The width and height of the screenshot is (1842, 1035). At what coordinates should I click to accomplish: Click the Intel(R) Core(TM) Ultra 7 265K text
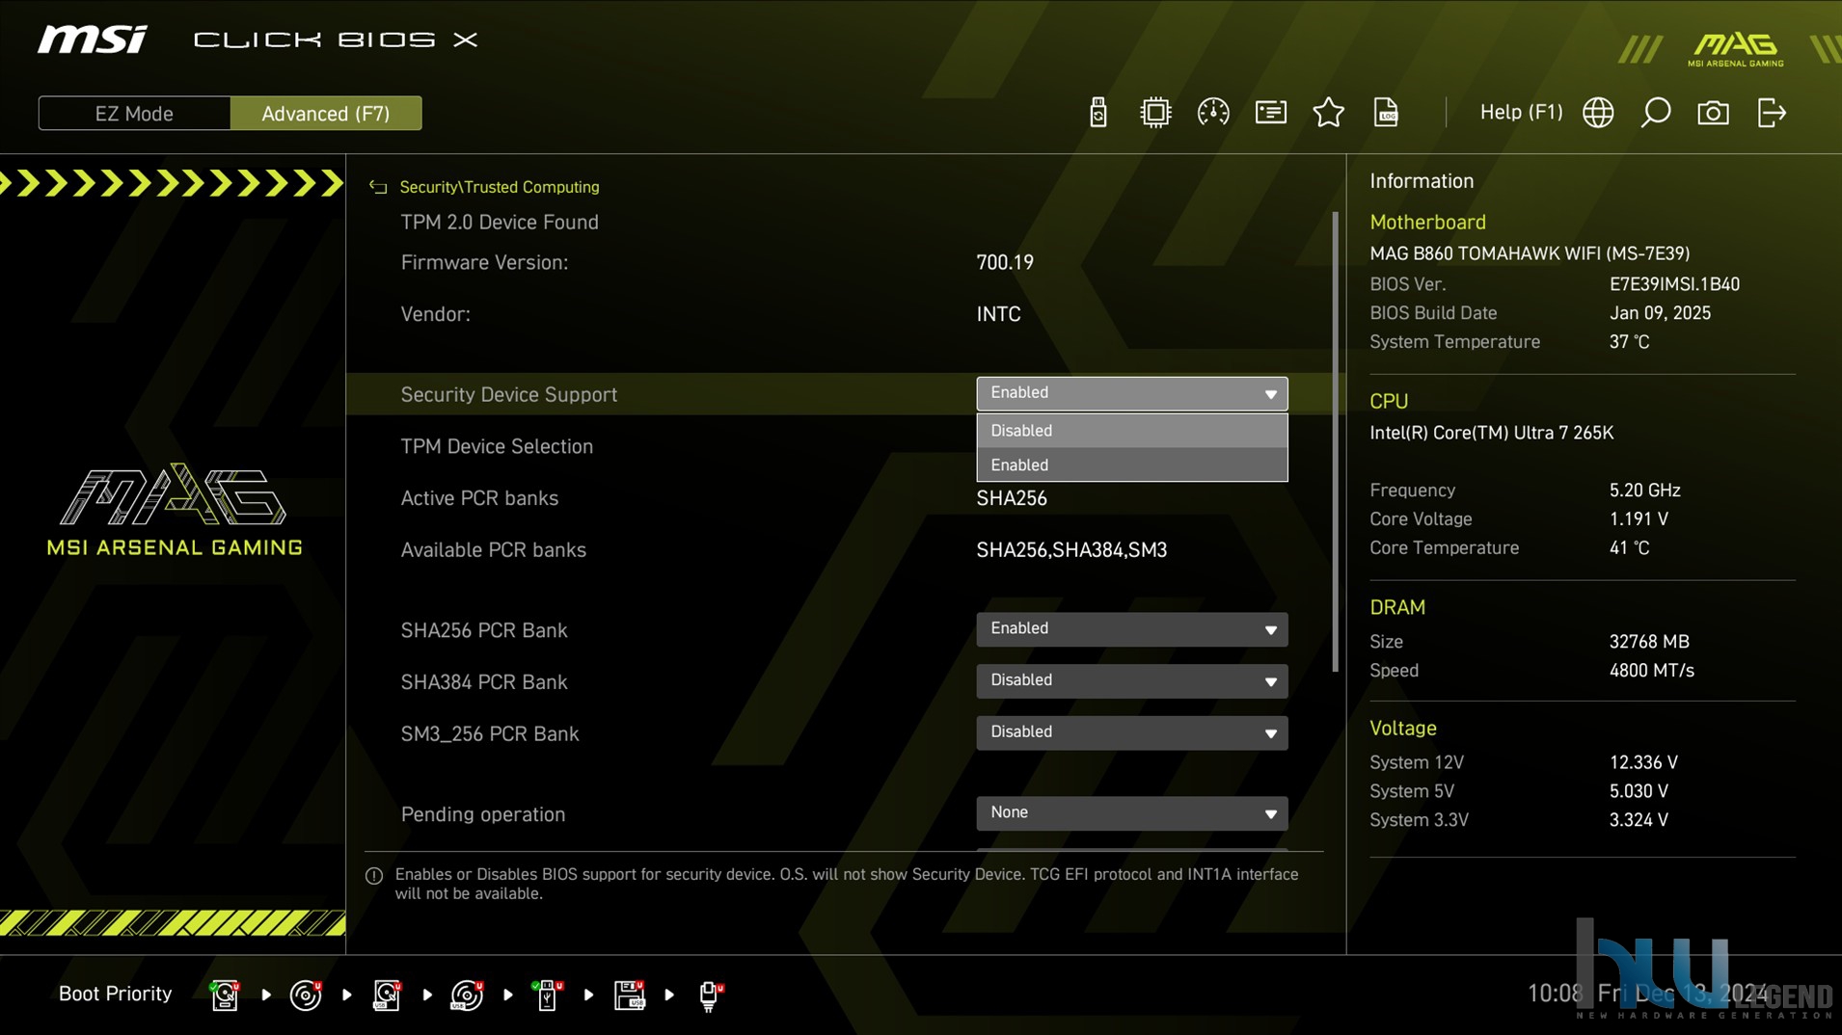(x=1491, y=433)
